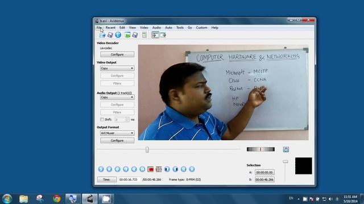Click Configure under Video Decoder
This screenshot has height=204, width=364.
pyautogui.click(x=117, y=54)
